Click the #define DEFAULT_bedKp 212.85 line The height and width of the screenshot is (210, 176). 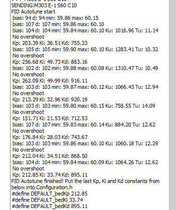tap(50, 194)
